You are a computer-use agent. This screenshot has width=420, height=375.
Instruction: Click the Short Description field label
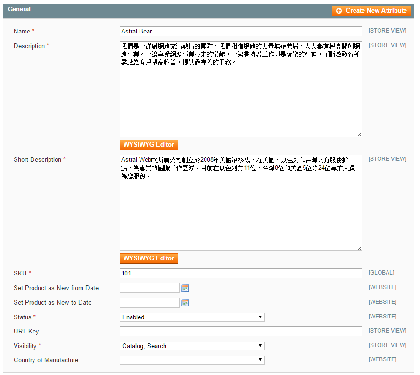[38, 160]
